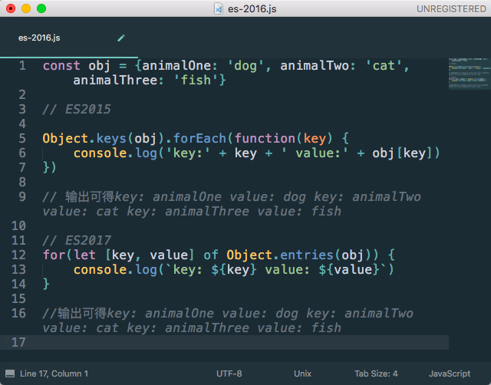This screenshot has width=491, height=385.
Task: Click line number 17 in the gutter
Action: (x=18, y=342)
